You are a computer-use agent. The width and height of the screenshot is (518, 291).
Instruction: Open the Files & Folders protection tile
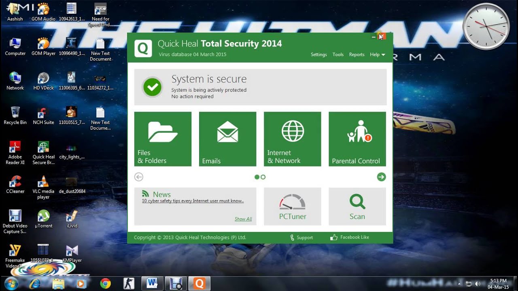[163, 139]
